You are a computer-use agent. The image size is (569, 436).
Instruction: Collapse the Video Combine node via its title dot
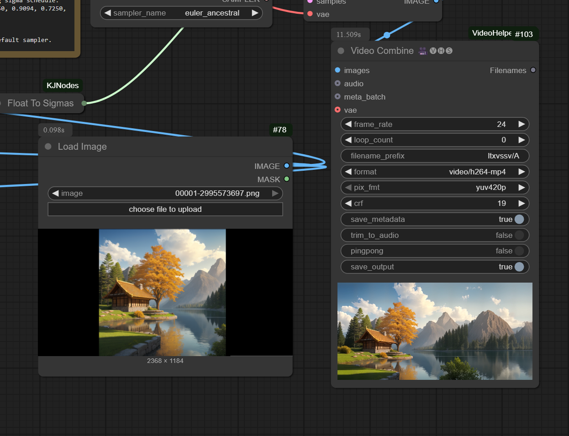[341, 51]
